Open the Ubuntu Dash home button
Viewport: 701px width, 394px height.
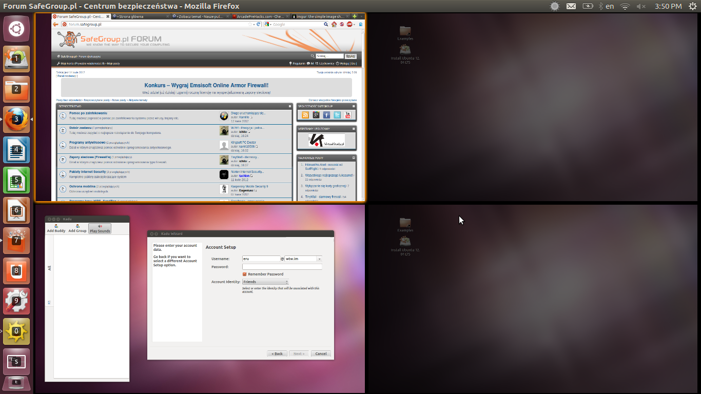coord(16,29)
